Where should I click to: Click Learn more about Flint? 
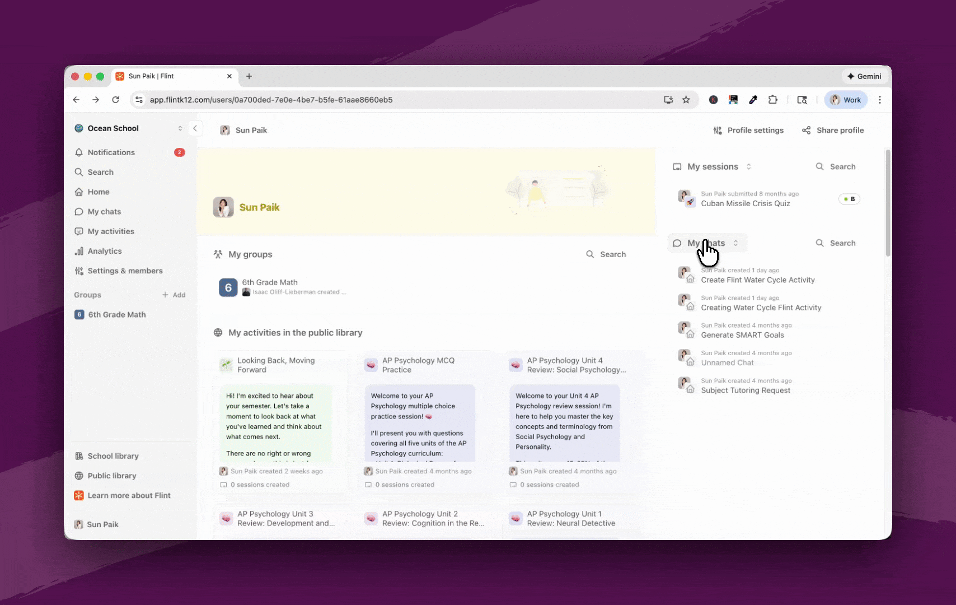pyautogui.click(x=130, y=495)
